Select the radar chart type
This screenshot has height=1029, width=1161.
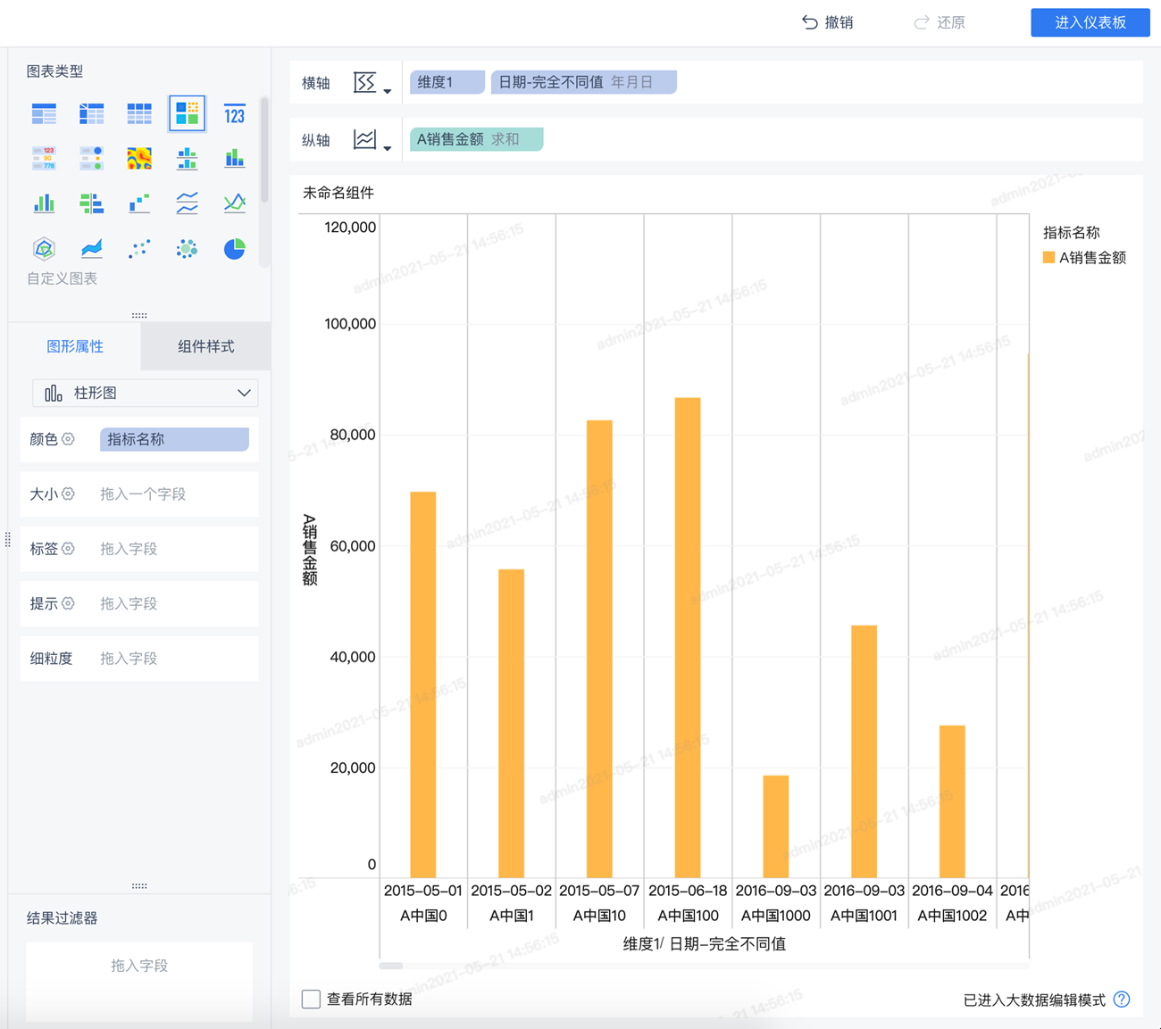(44, 248)
